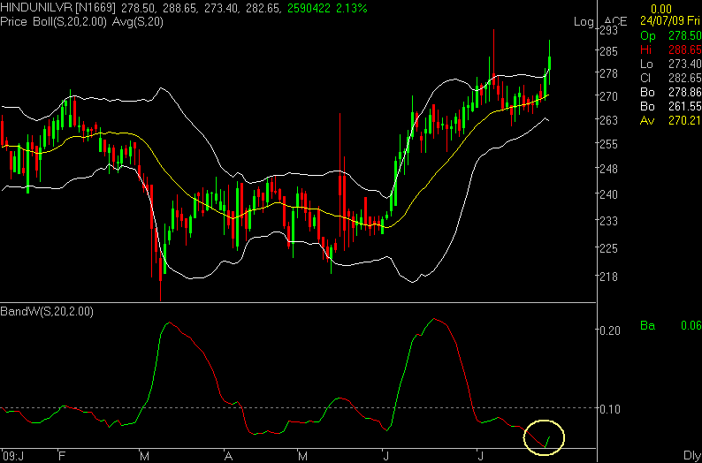Click the 218 price axis label
The image size is (702, 463).
coord(611,277)
